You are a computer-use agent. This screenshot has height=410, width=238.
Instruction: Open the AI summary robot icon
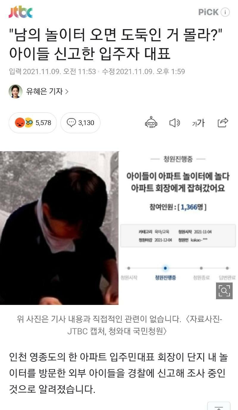151,122
